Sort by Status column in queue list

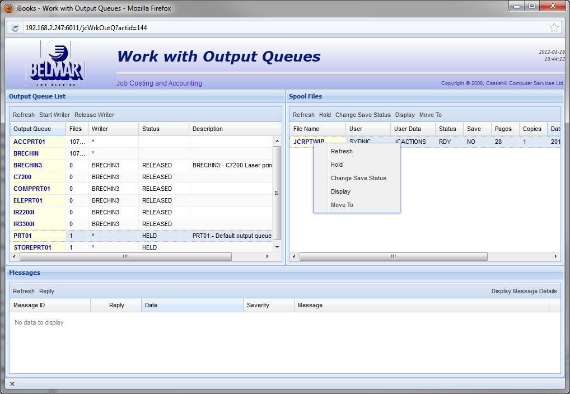click(163, 129)
